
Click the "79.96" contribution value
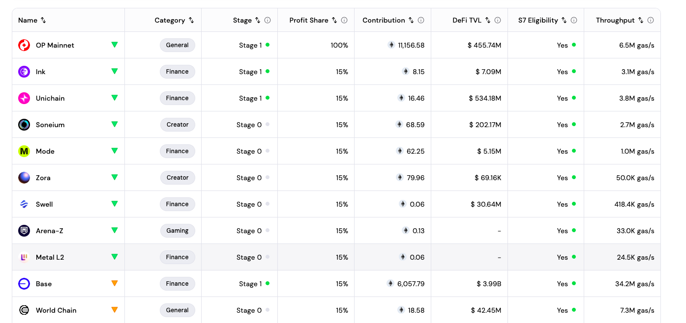click(416, 178)
